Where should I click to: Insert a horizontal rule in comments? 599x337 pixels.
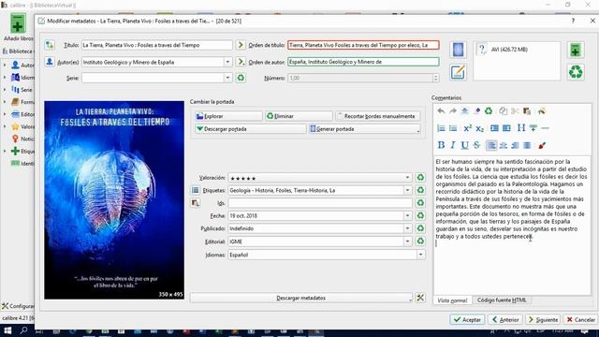[545, 128]
